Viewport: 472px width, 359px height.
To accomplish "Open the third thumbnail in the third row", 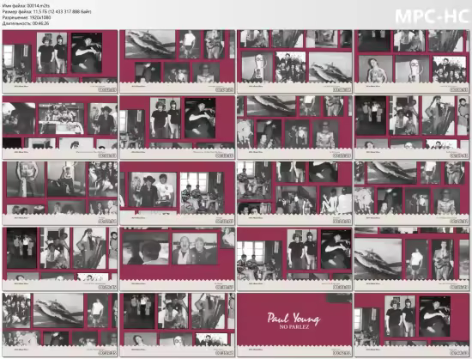I will pyautogui.click(x=294, y=193).
